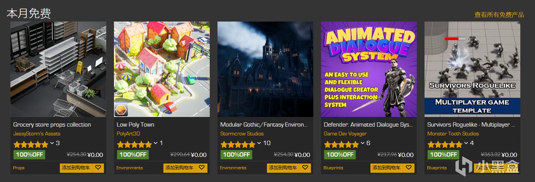This screenshot has height=182, width=535.
Task: Open JessyStorm's Assets seller page
Action: click(x=37, y=134)
